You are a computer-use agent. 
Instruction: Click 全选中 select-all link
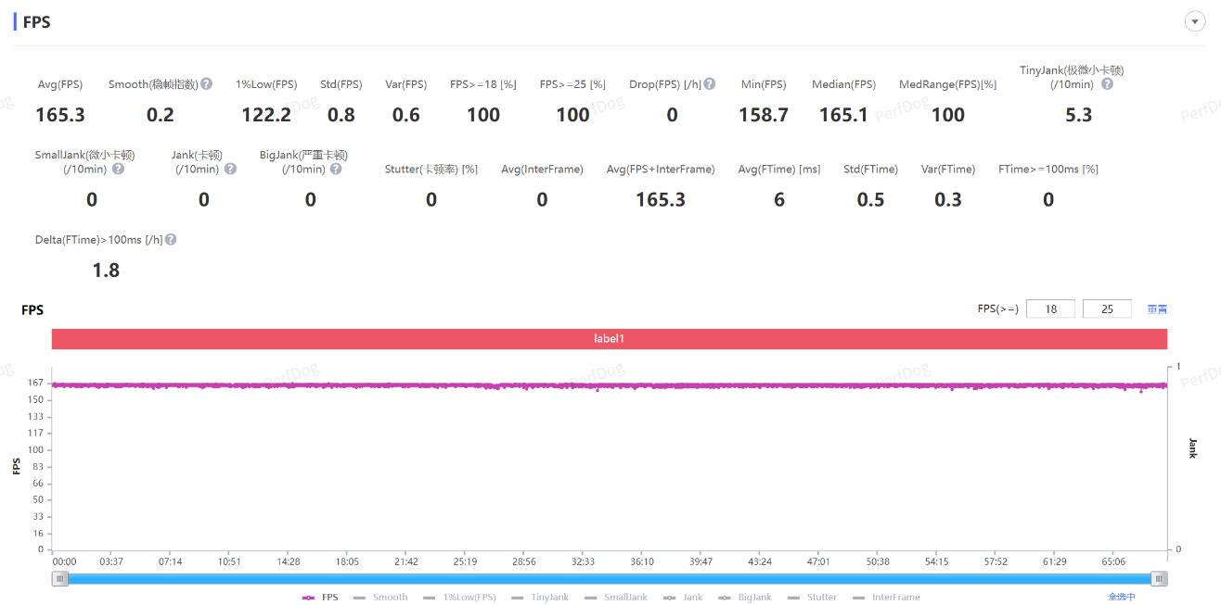(x=1121, y=598)
